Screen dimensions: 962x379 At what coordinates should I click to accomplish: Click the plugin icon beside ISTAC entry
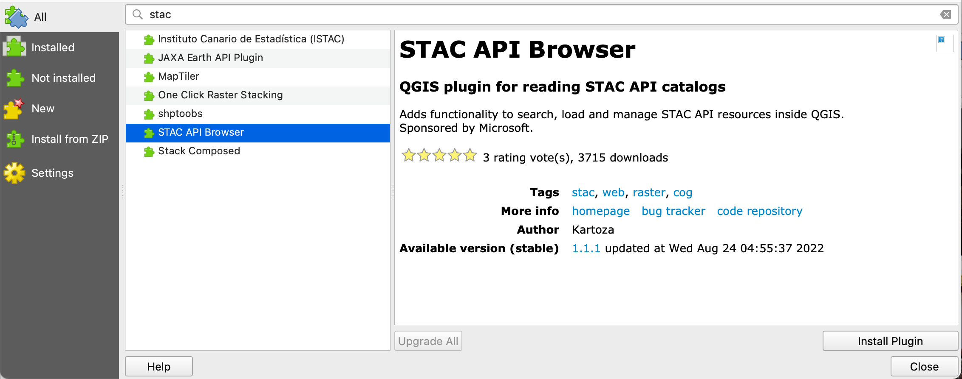(149, 39)
